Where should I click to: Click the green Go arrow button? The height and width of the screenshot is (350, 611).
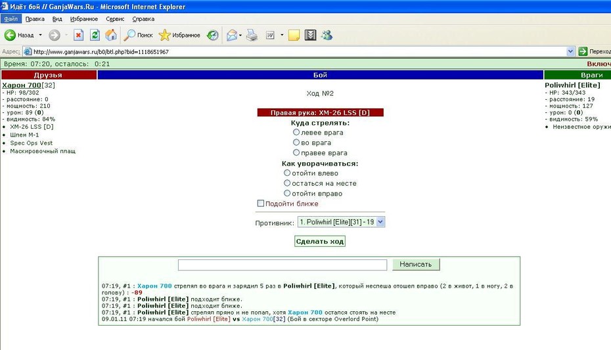point(583,51)
